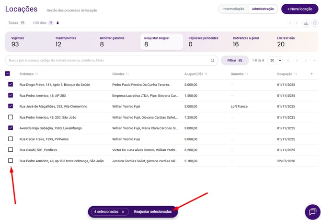Sort by Ocupação column arrows
This screenshot has width=321, height=220.
pyautogui.click(x=296, y=74)
